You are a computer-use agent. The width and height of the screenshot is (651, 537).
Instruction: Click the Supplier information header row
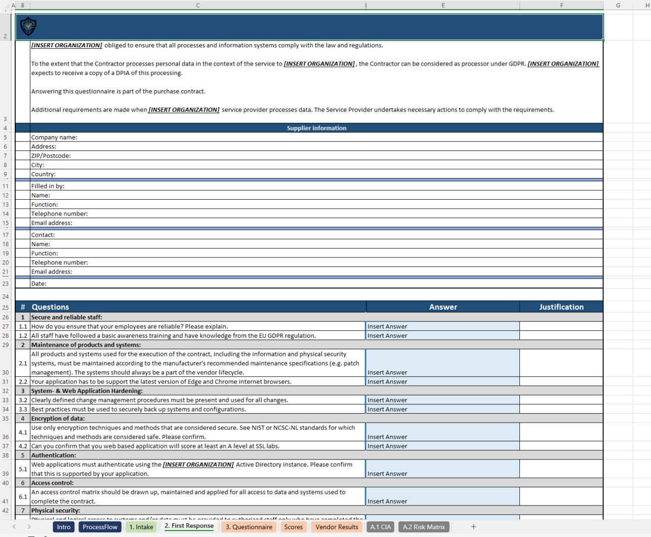[x=317, y=128]
